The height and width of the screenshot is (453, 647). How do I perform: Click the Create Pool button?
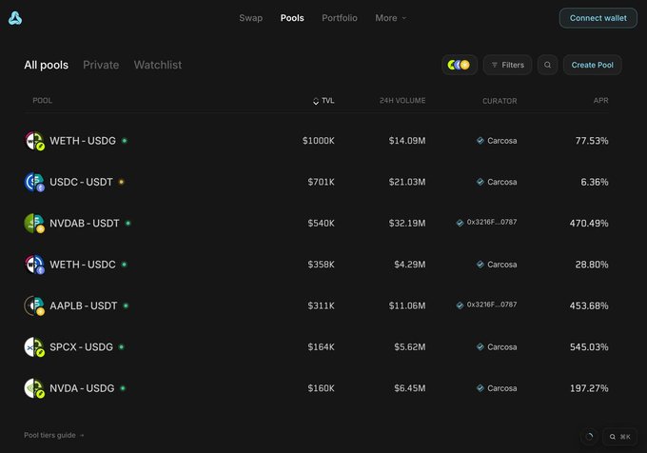(592, 65)
